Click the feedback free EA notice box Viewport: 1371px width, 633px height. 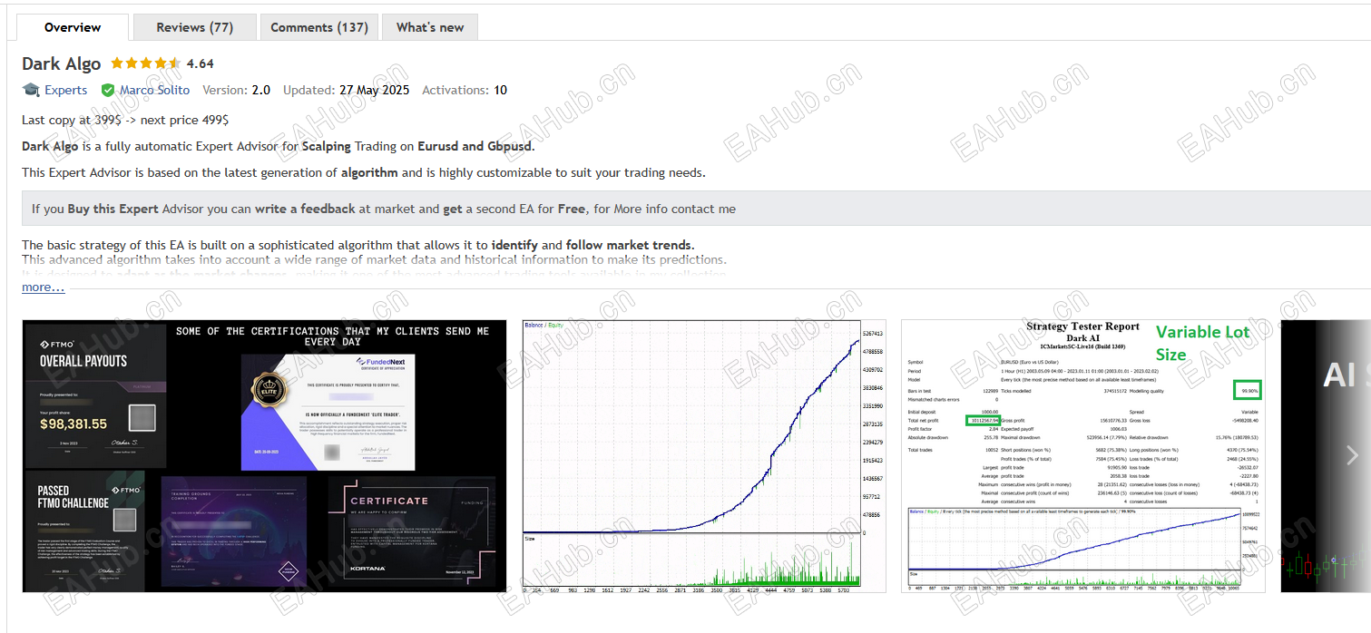pos(696,209)
